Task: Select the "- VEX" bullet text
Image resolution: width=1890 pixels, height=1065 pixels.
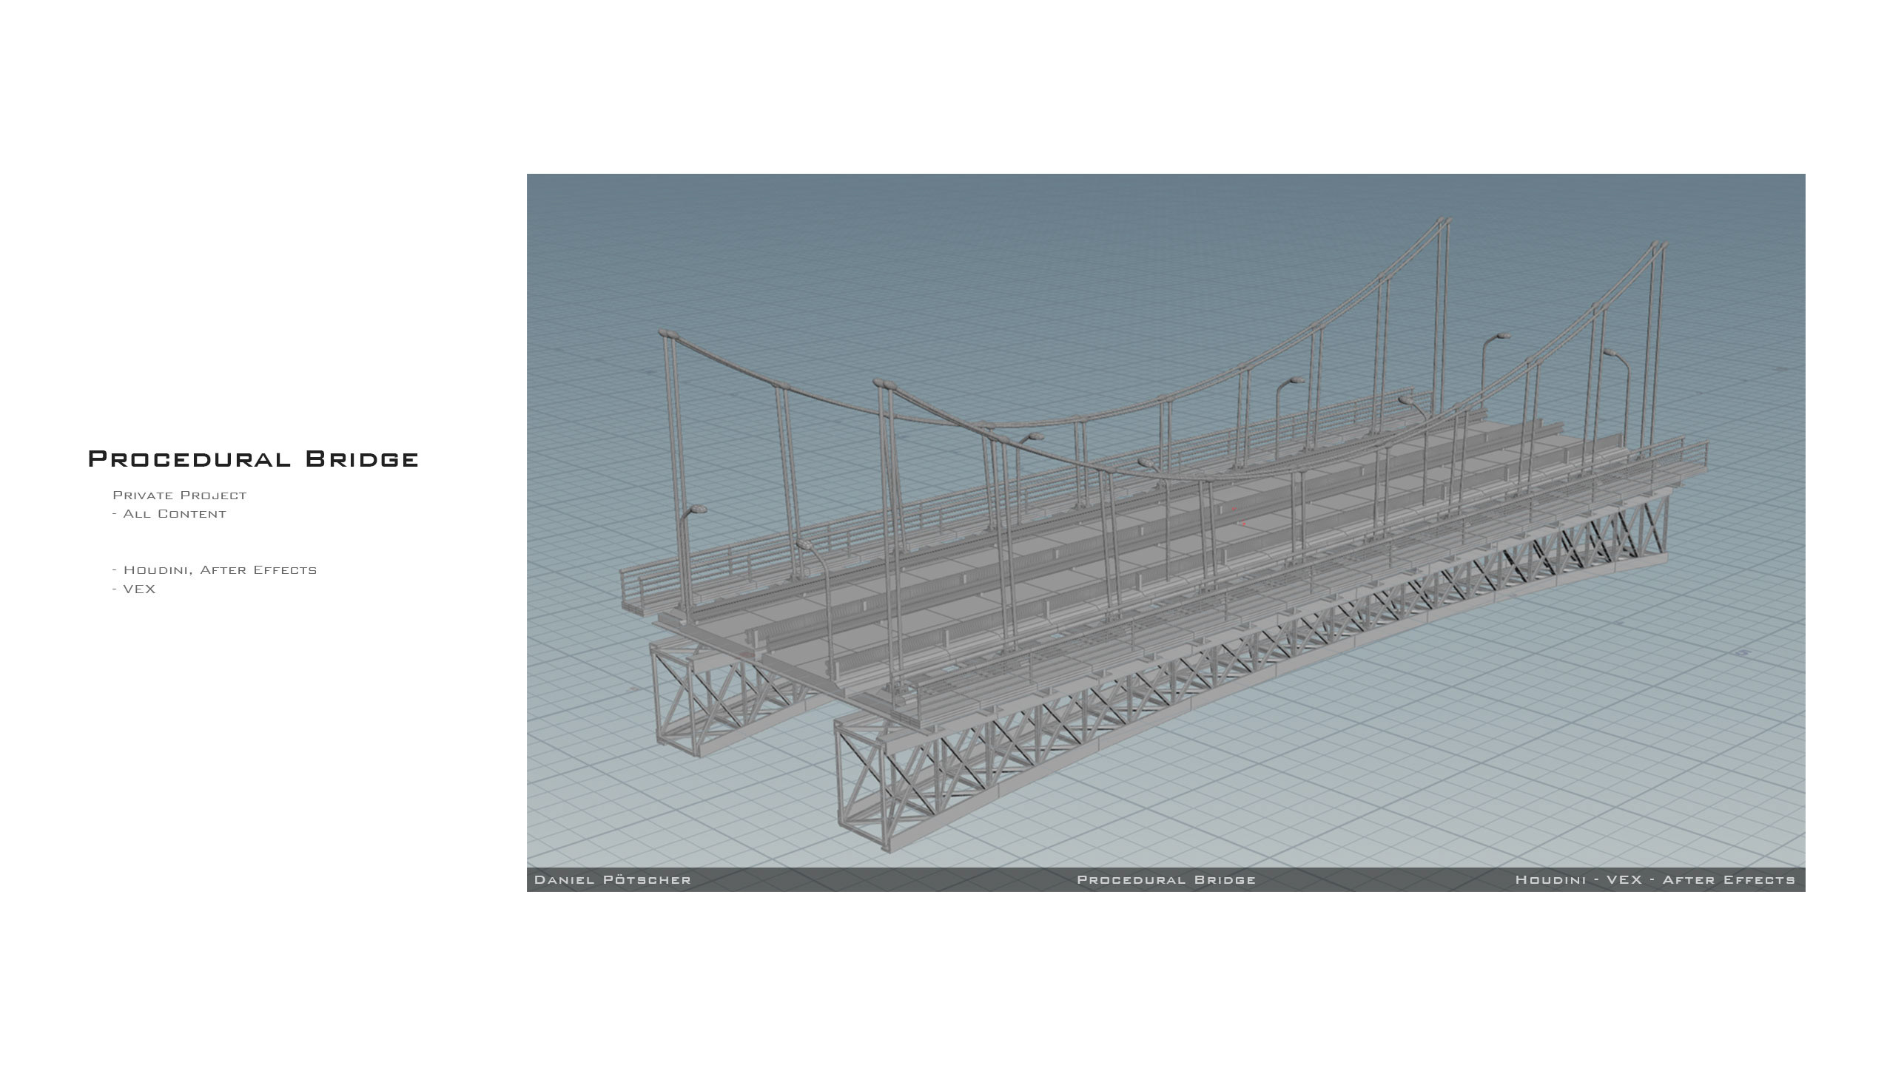Action: [x=135, y=589]
